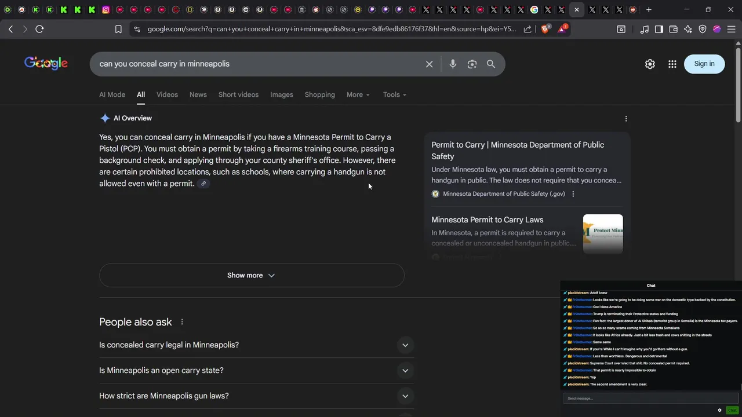Open the Tools dropdown
Image resolution: width=742 pixels, height=417 pixels.
[x=395, y=95]
